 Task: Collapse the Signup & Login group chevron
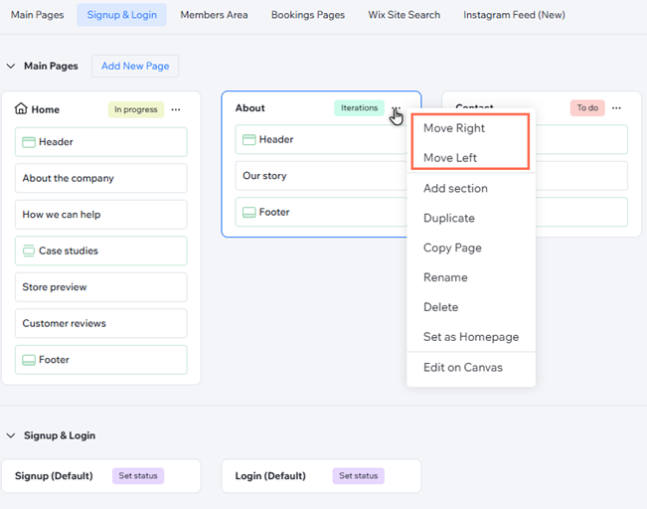point(11,435)
